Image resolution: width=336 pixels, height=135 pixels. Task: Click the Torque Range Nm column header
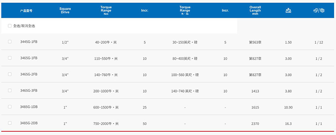point(106,10)
